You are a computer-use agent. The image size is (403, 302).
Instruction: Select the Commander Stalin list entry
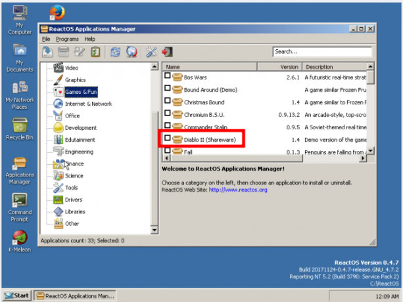pos(206,127)
